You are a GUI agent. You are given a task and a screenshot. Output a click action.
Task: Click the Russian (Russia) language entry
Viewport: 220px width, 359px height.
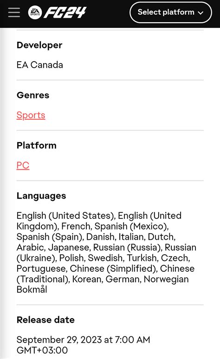127,248
